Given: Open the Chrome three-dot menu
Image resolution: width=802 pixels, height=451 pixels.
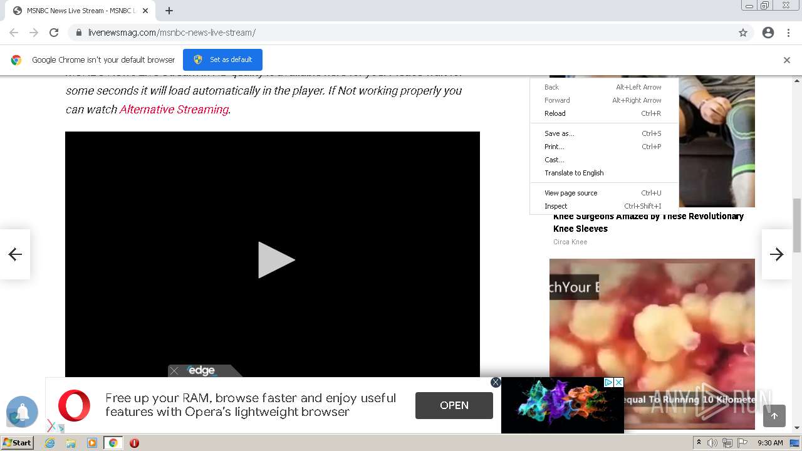Looking at the screenshot, I should [788, 33].
